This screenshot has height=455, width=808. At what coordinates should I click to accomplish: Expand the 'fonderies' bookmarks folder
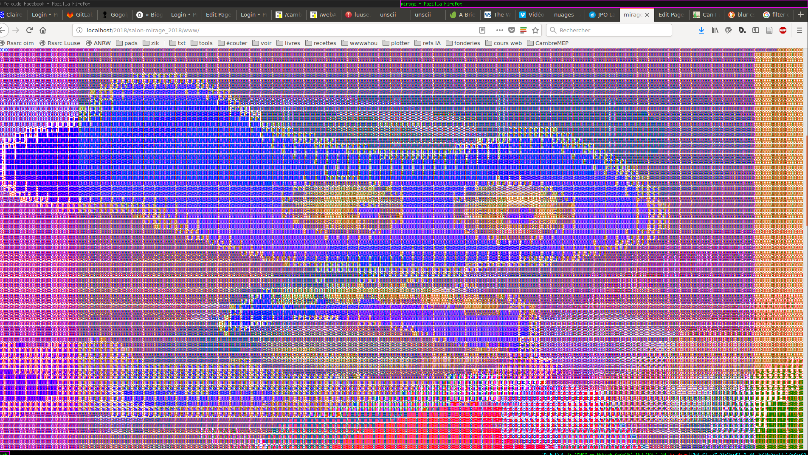point(463,43)
